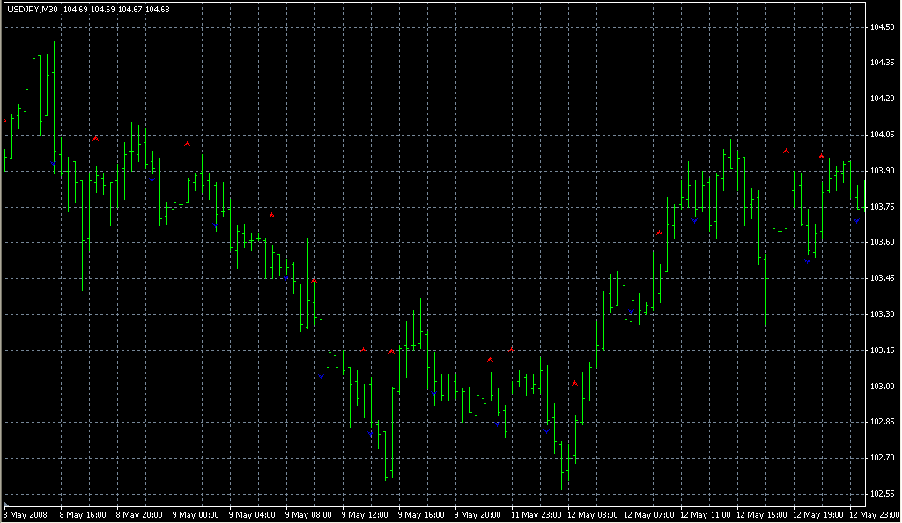Click the 104.05 price axis label
This screenshot has width=902, height=523.
[882, 135]
